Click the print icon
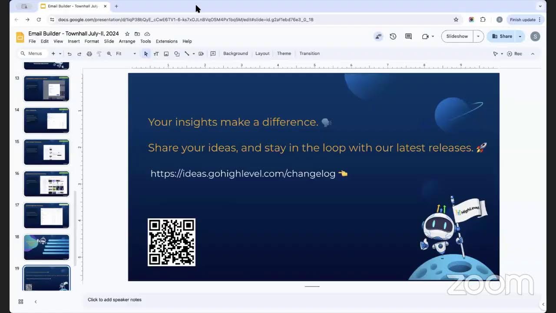Image resolution: width=556 pixels, height=313 pixels. pyautogui.click(x=89, y=54)
